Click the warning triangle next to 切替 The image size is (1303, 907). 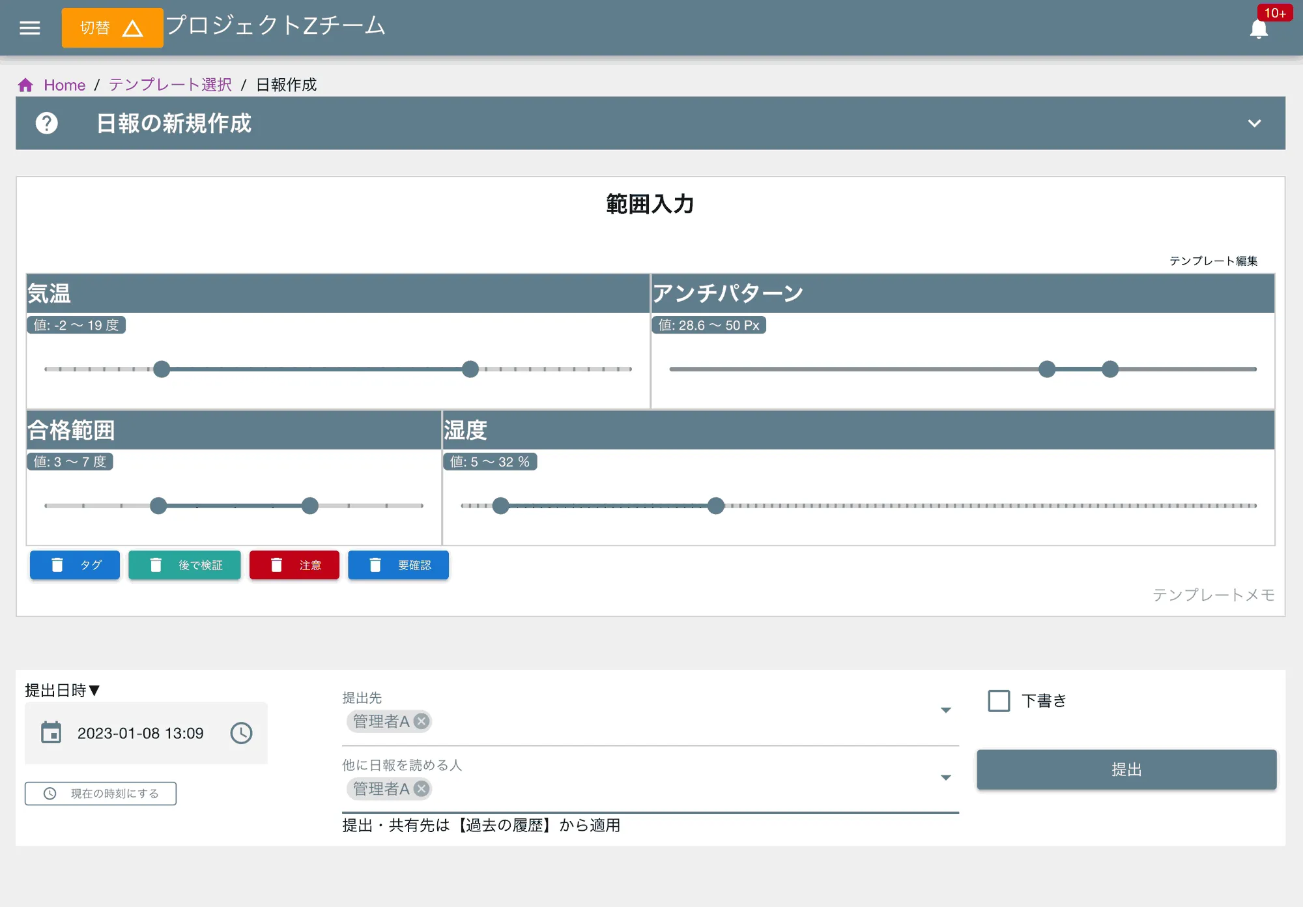point(134,28)
